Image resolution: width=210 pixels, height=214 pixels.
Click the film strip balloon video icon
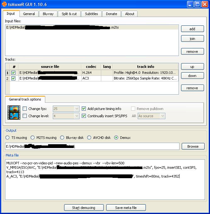tap(14, 112)
